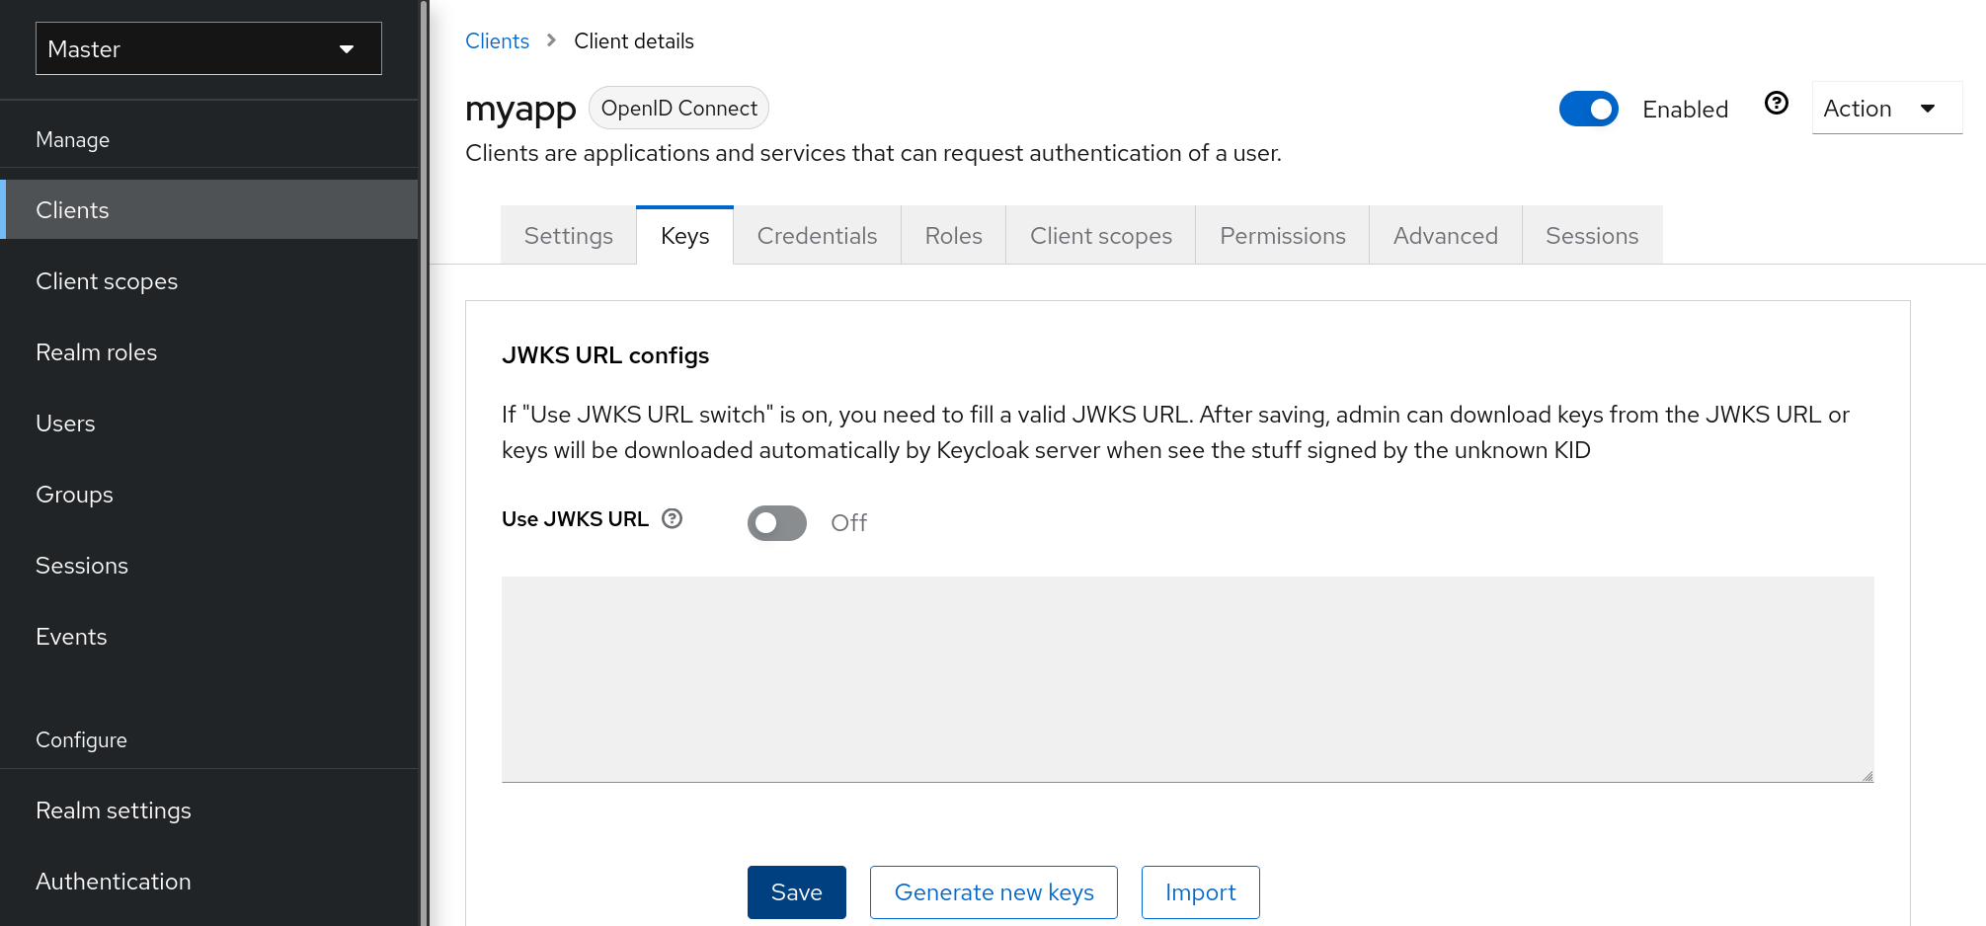This screenshot has height=926, width=1986.
Task: Navigate to Realm settings in sidebar
Action: click(x=114, y=810)
